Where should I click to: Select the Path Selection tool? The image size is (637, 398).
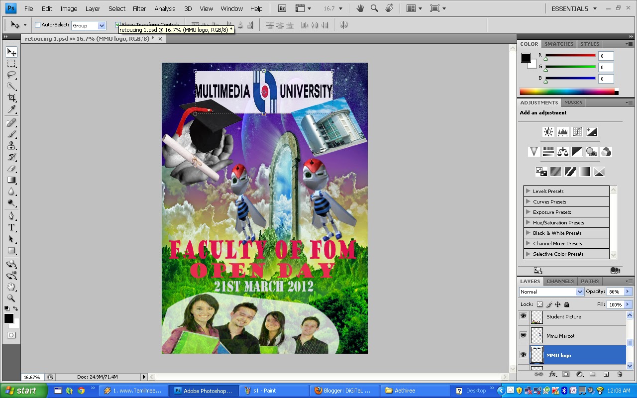pyautogui.click(x=11, y=239)
